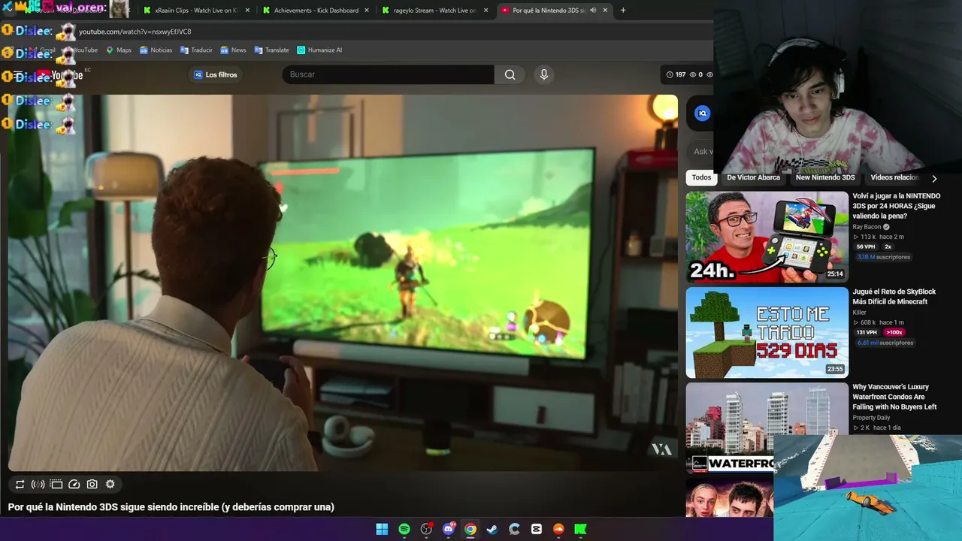962x541 pixels.
Task: Close the xRaaiin Clips tab
Action: pos(247,11)
